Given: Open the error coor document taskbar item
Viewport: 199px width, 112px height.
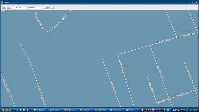Looking at the screenshot, I should click(x=116, y=110).
